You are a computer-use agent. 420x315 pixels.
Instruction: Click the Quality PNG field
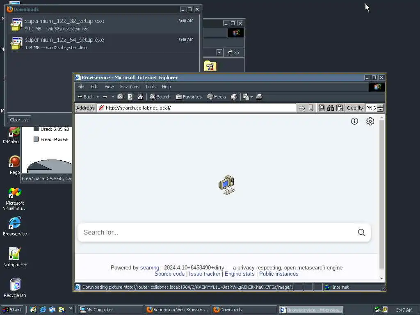[x=371, y=108]
